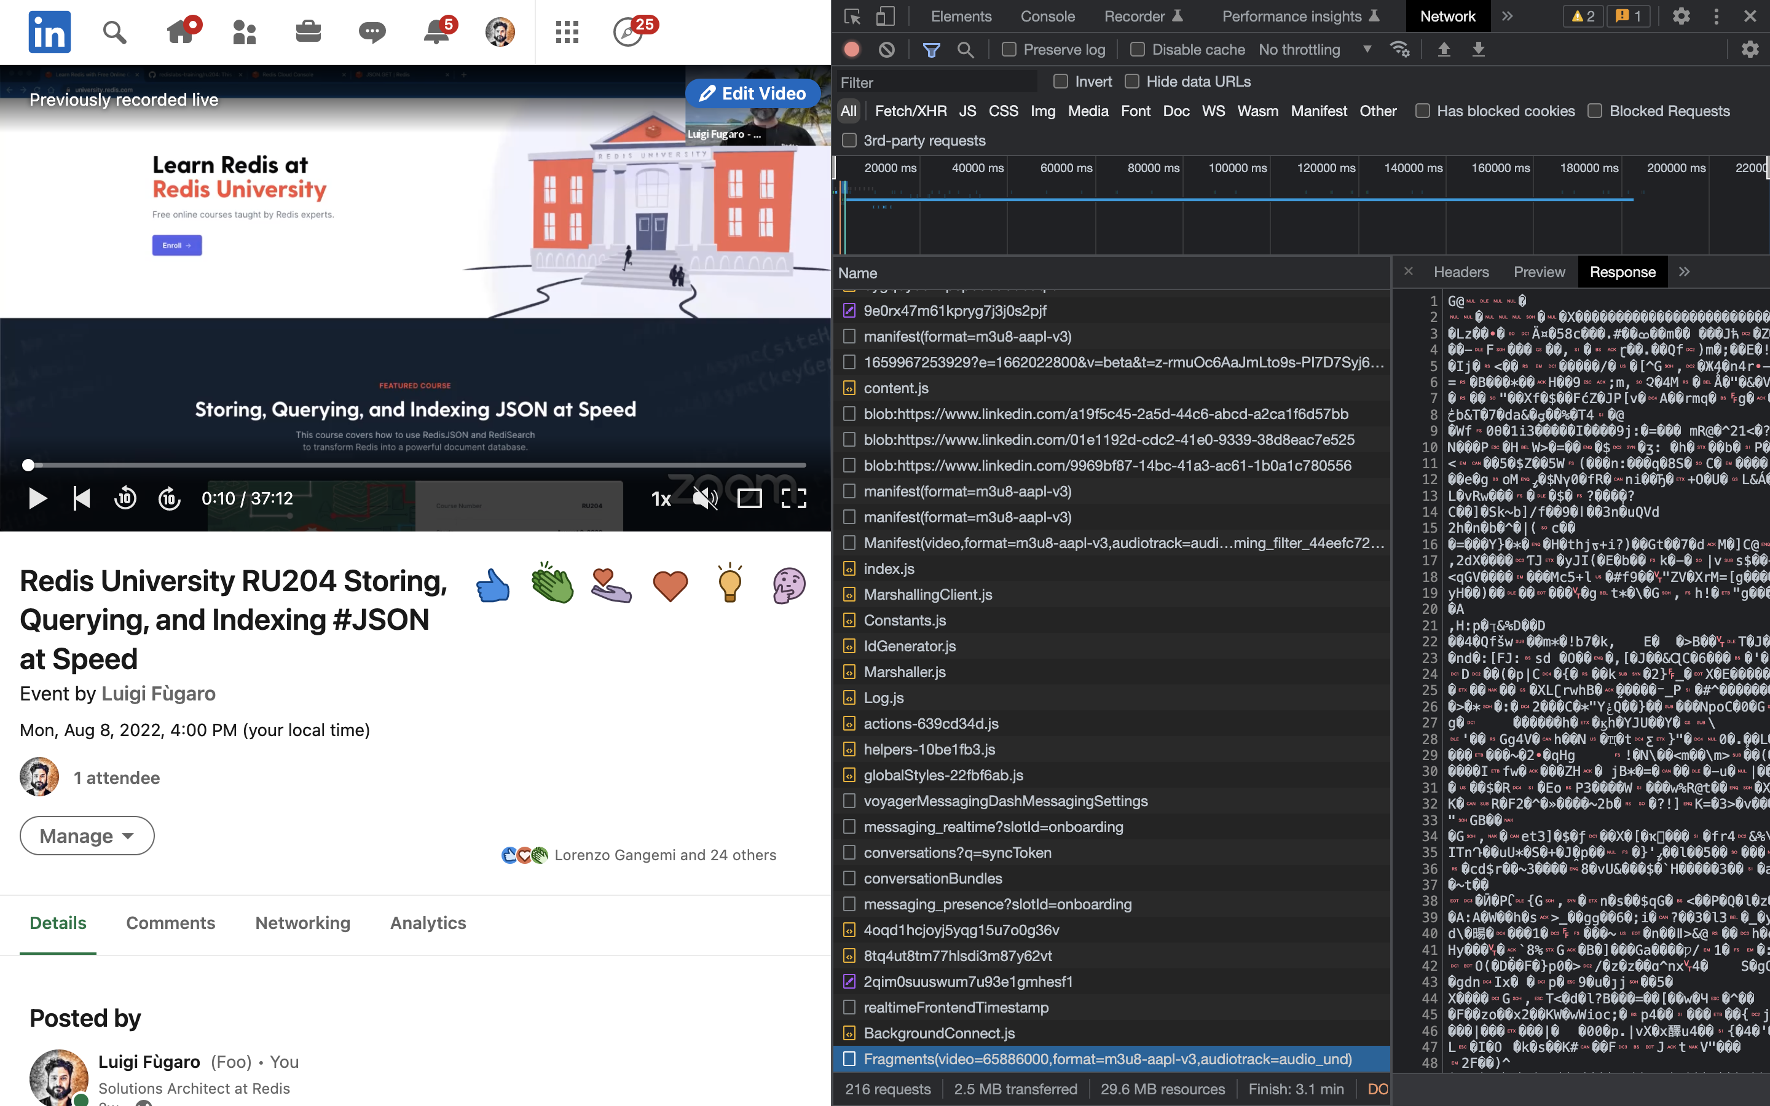Unmute the video volume icon
The width and height of the screenshot is (1770, 1106).
click(705, 499)
